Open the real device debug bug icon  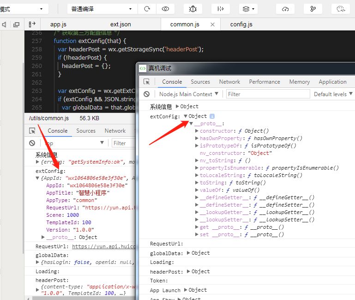coord(193,9)
